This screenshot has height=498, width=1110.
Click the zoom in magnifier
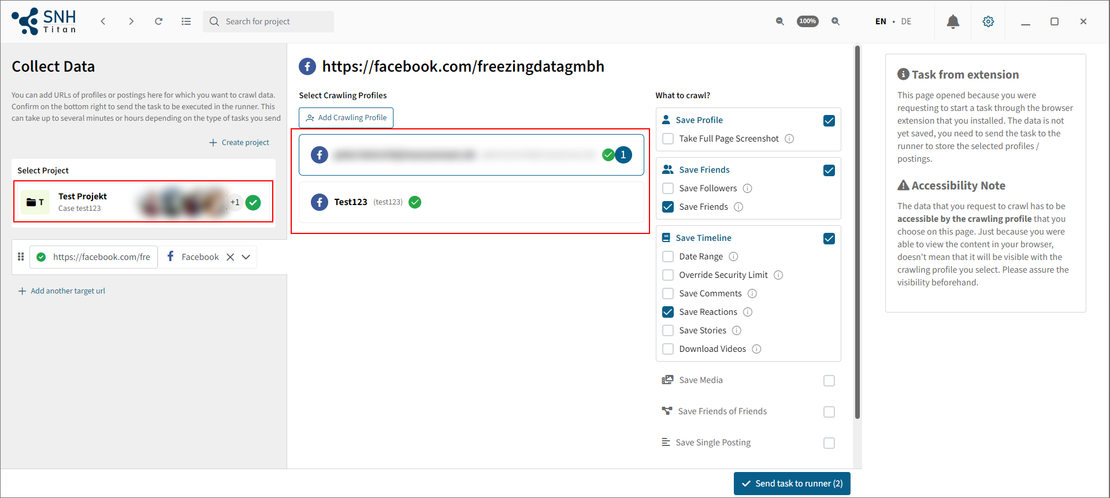click(836, 21)
